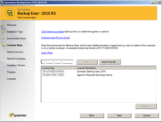
Task: Click the Add button
Action: tap(87, 62)
